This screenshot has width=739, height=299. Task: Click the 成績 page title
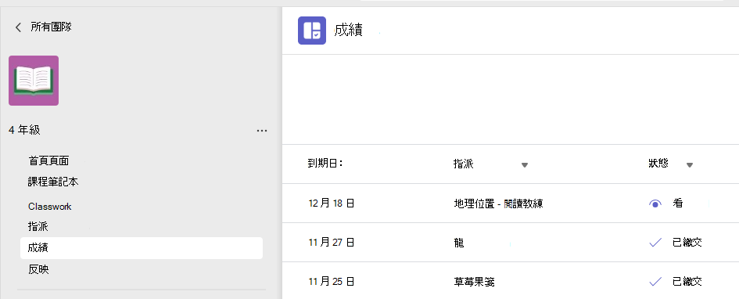348,31
